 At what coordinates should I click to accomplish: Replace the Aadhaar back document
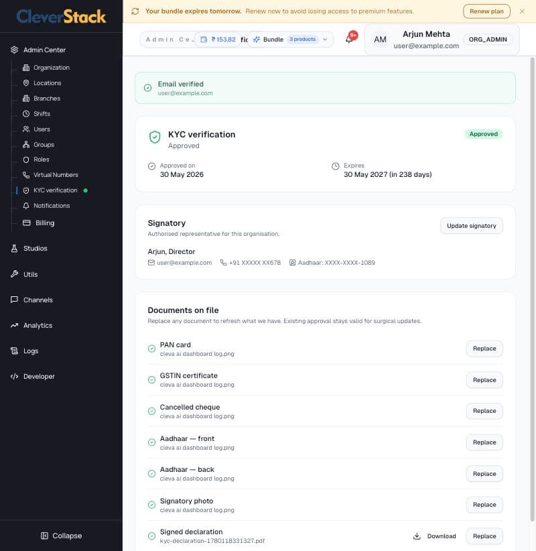[x=484, y=474]
